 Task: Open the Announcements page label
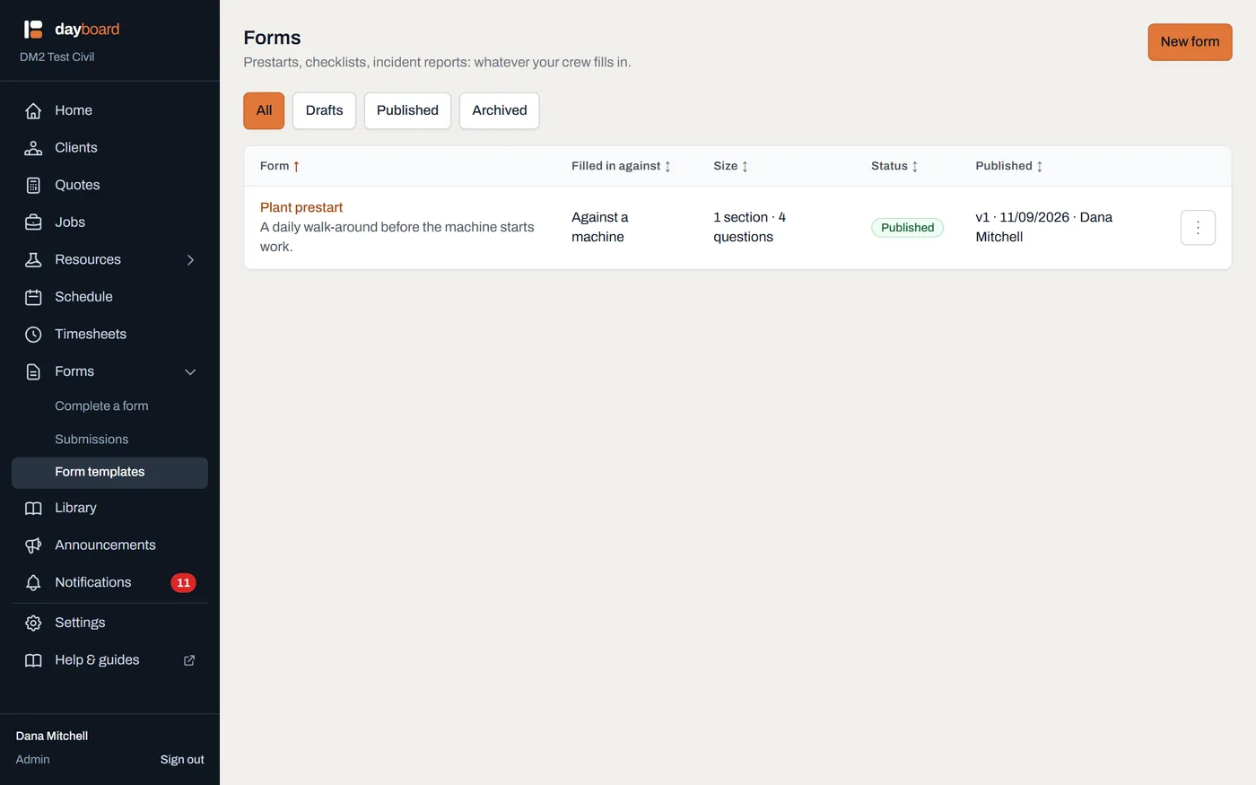(105, 545)
